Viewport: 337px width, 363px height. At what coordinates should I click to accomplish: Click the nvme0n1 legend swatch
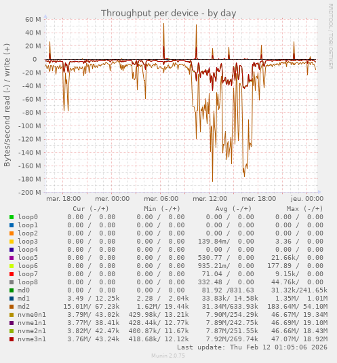[12, 315]
